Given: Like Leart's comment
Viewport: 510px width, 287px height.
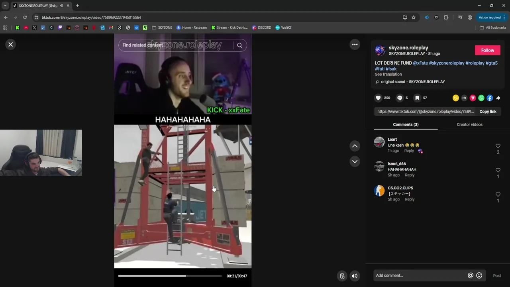Looking at the screenshot, I should (x=498, y=146).
